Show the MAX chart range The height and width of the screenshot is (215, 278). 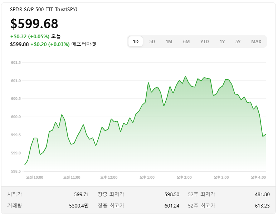[256, 41]
